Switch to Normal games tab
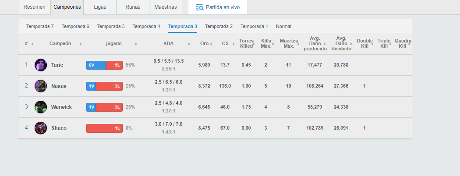 coord(284,26)
